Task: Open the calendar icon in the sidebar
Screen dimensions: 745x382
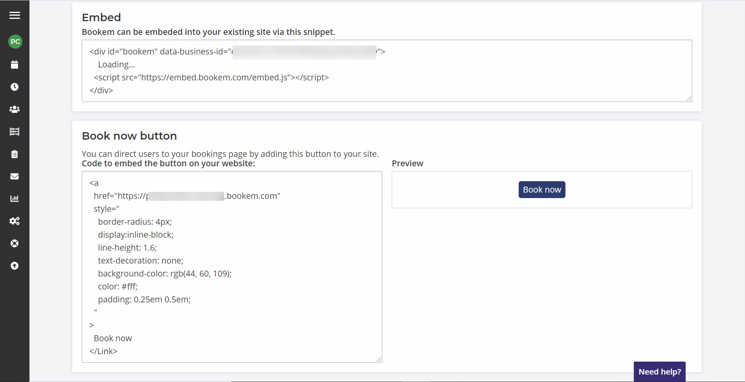Action: 15,65
